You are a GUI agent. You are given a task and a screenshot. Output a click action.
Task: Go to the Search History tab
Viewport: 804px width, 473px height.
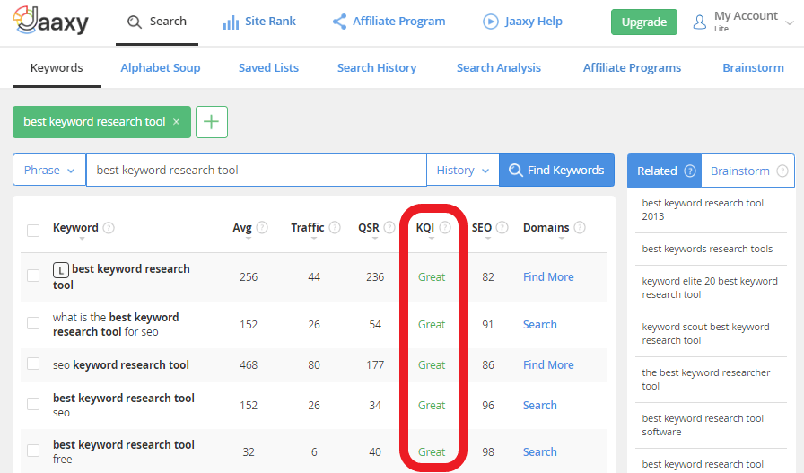[377, 67]
